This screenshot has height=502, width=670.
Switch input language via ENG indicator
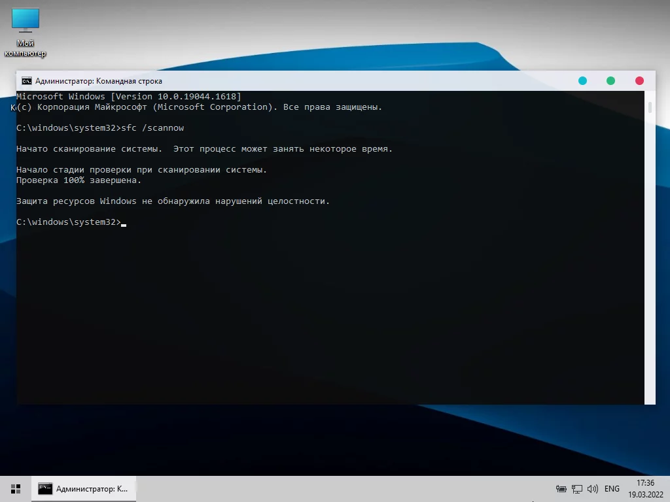612,489
